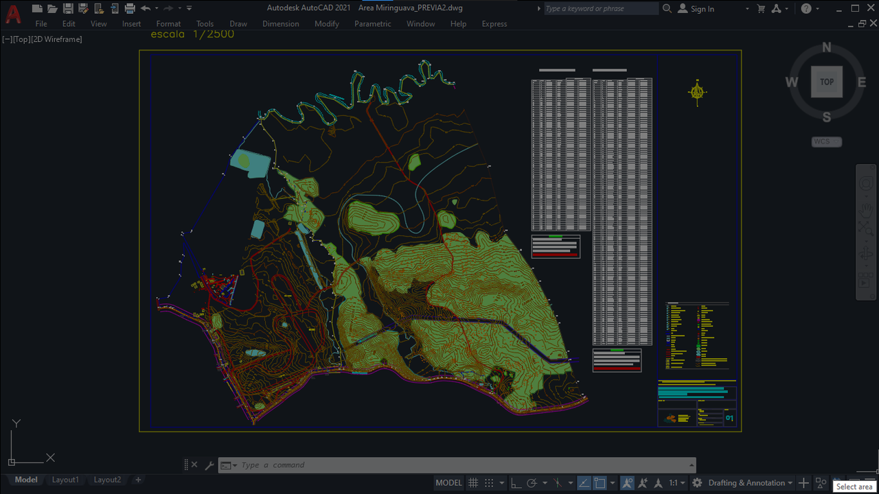
Task: Open the Dimension menu
Action: click(x=281, y=24)
